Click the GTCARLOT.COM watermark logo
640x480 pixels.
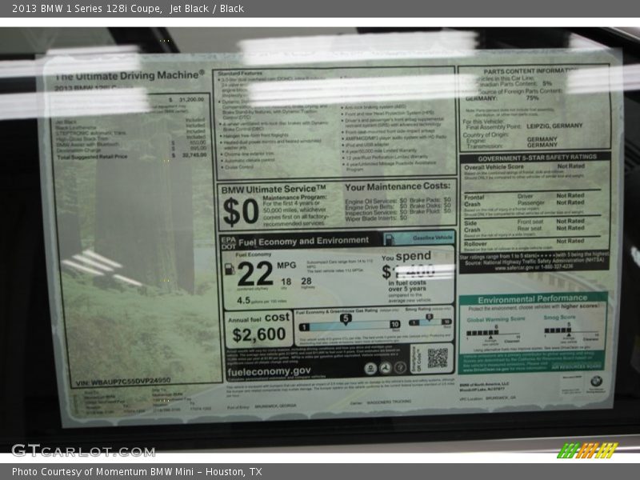(x=83, y=450)
